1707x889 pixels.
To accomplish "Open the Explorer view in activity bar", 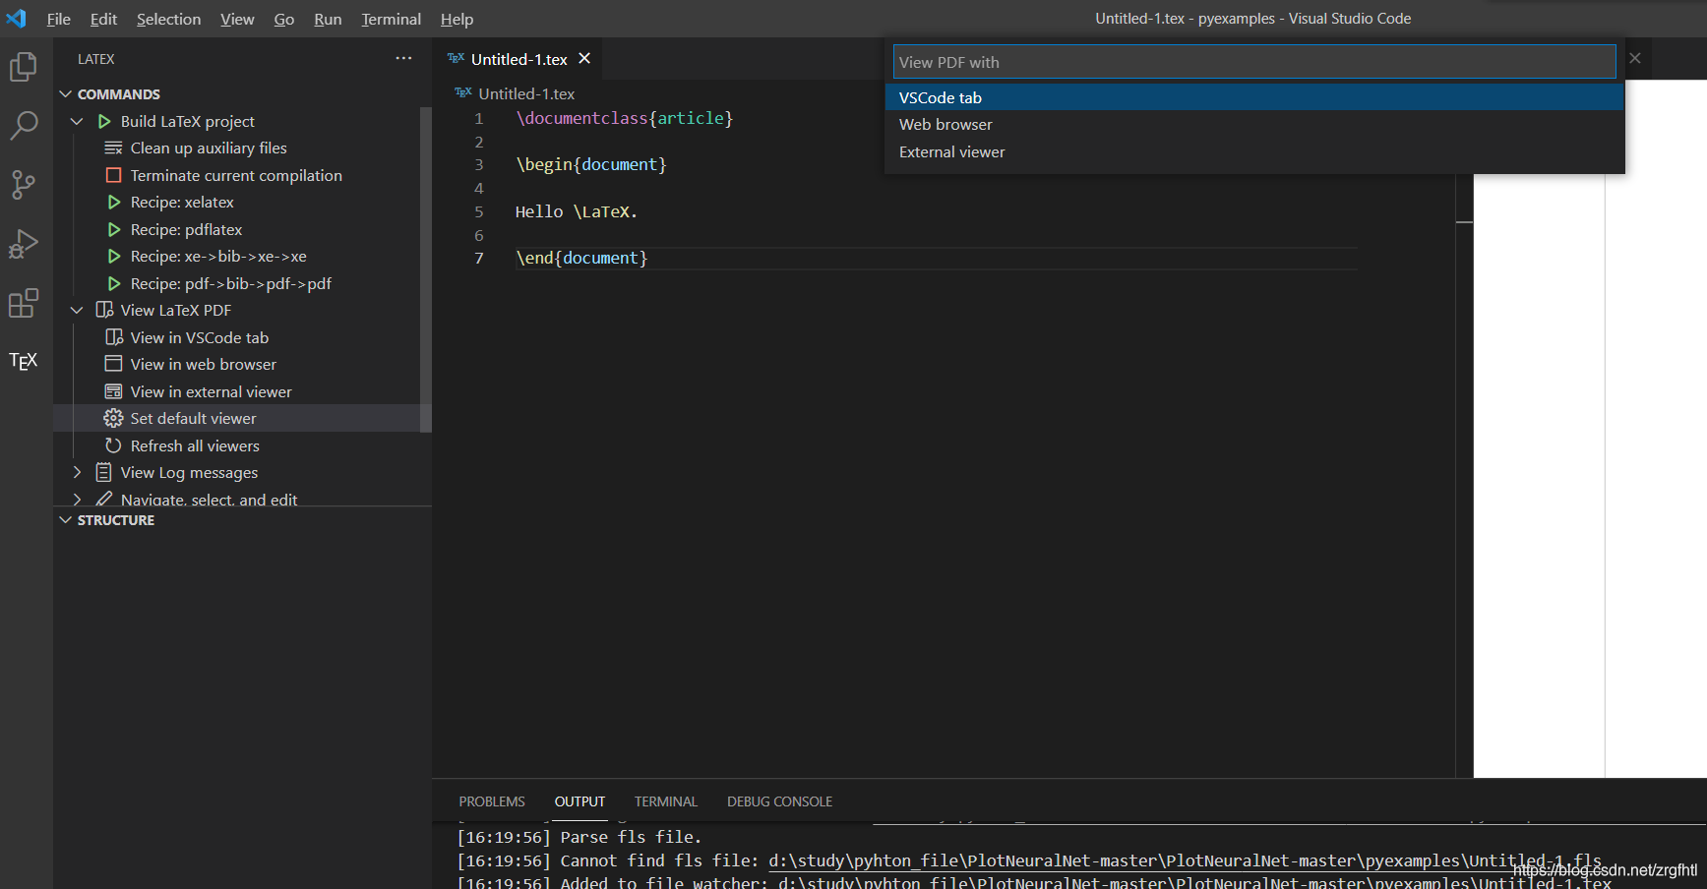I will pyautogui.click(x=24, y=67).
